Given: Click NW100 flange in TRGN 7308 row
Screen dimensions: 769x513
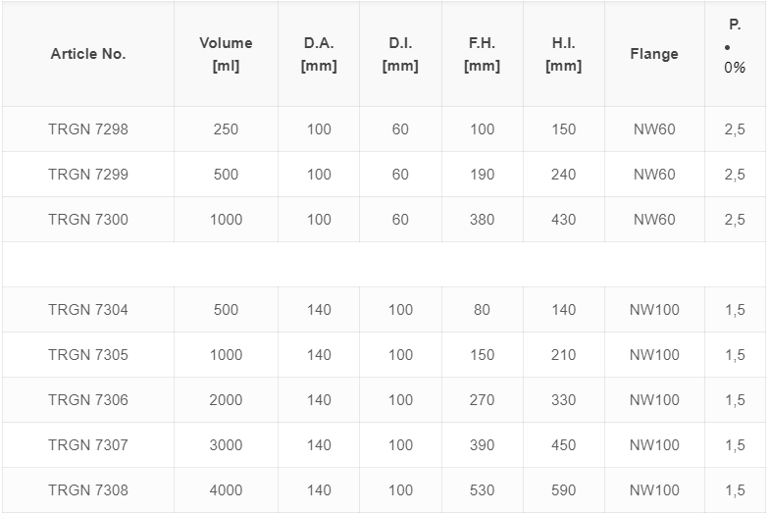Looking at the screenshot, I should click(654, 490).
